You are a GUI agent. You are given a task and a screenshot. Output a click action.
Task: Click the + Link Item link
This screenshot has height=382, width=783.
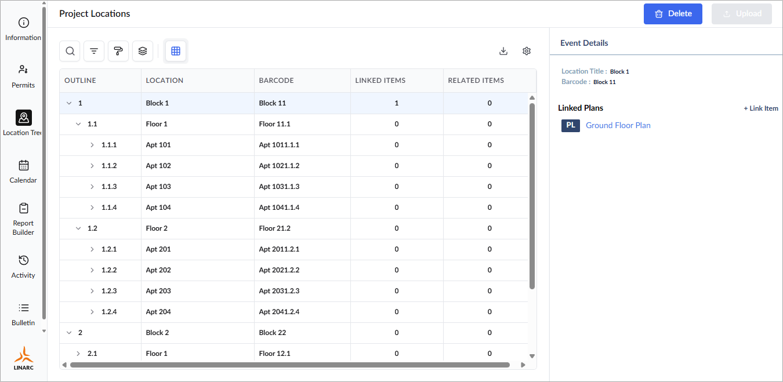pyautogui.click(x=761, y=108)
